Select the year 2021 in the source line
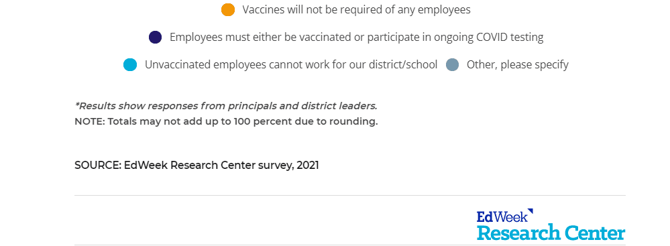The image size is (670, 246). (308, 166)
